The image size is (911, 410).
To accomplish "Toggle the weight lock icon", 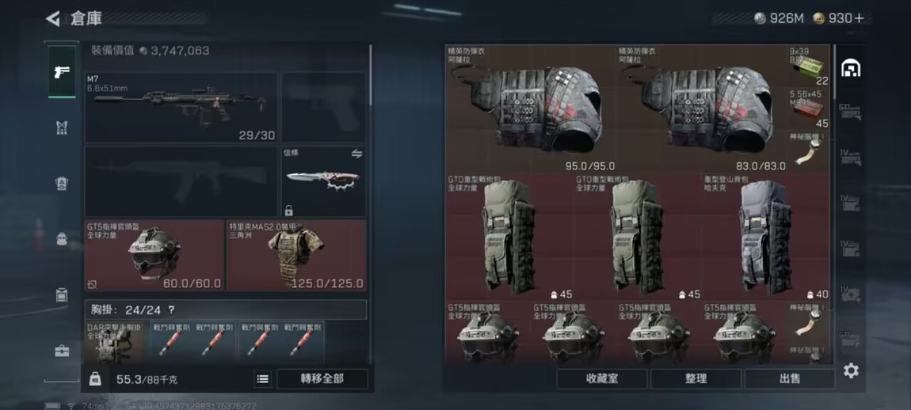I will (x=95, y=379).
